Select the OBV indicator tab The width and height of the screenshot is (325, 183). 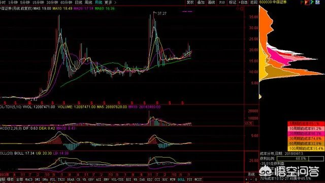tap(91, 179)
